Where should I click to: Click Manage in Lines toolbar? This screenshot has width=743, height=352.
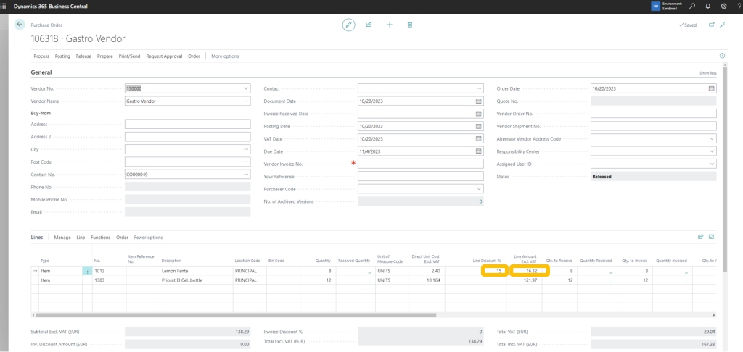click(x=62, y=238)
